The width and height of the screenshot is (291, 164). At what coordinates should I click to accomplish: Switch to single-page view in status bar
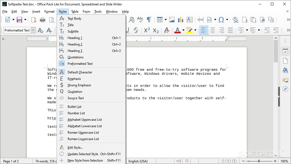pyautogui.click(x=223, y=161)
